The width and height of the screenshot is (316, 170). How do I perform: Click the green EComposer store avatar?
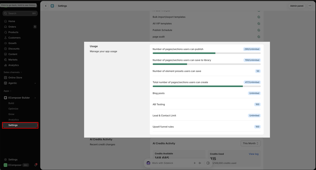(x=6, y=165)
